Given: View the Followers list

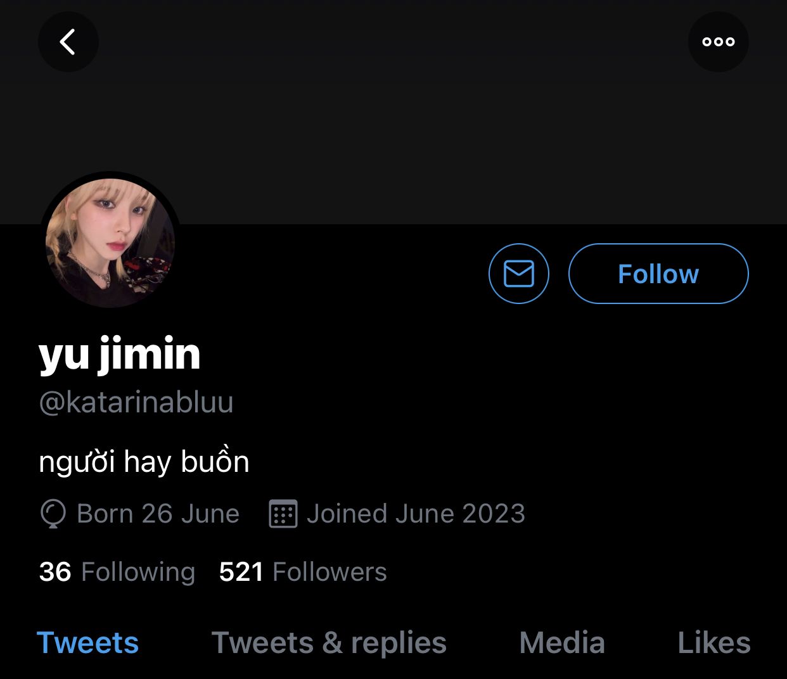Looking at the screenshot, I should click(x=329, y=572).
